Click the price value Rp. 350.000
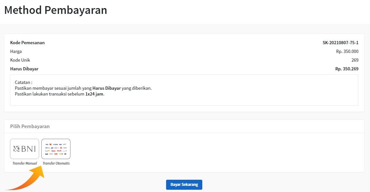The height and width of the screenshot is (192, 370). click(x=347, y=51)
